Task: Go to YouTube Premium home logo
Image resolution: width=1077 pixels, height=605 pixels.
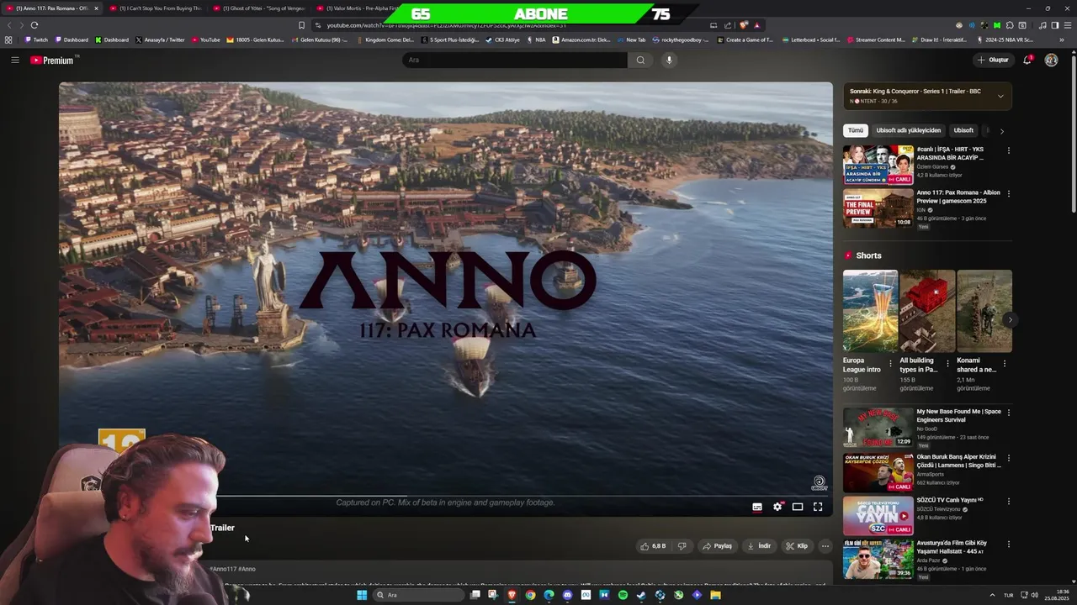Action: [52, 60]
